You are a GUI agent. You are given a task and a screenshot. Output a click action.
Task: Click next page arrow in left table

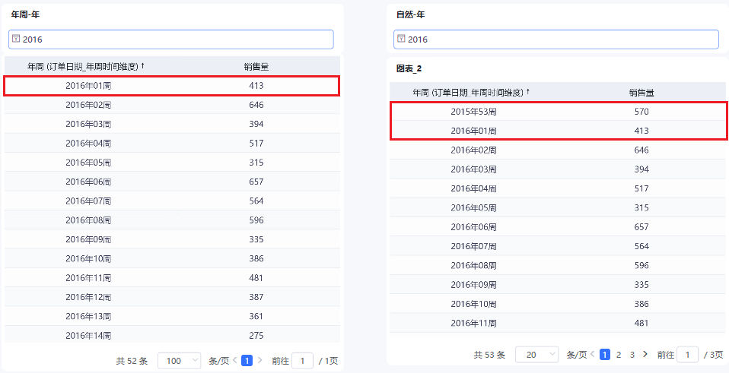[x=260, y=360]
